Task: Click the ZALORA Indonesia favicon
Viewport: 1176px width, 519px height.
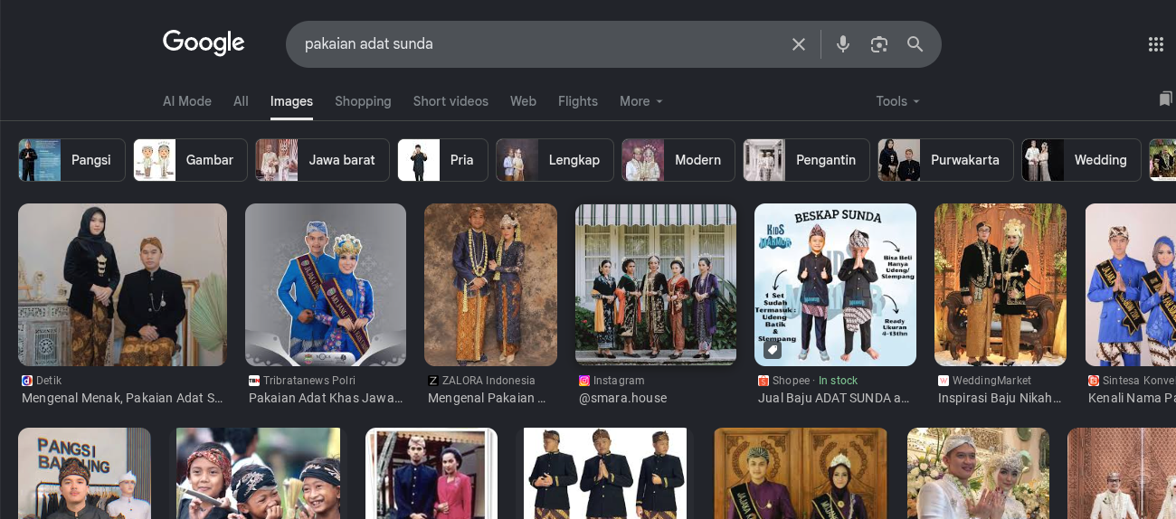Action: click(x=433, y=381)
